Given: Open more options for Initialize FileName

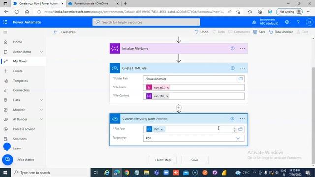Looking at the screenshot, I should pos(243,48).
